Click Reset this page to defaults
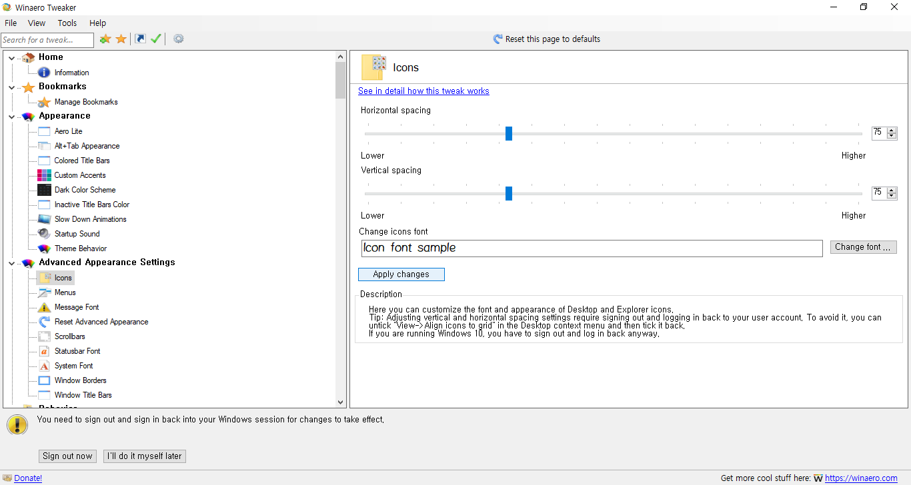 coord(546,39)
